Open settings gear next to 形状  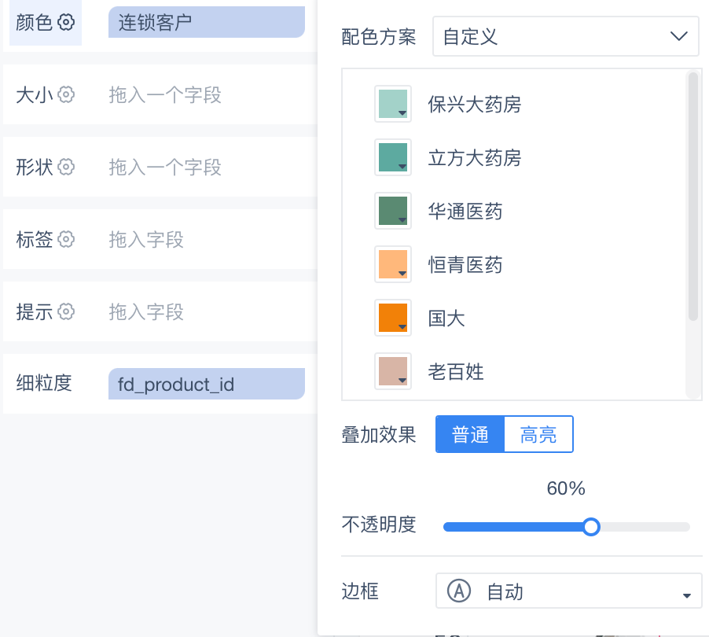pyautogui.click(x=66, y=167)
